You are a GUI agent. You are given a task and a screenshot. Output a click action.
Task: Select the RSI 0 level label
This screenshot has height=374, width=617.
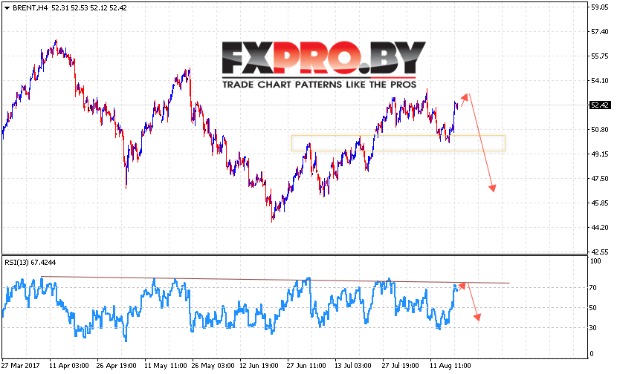click(x=592, y=354)
